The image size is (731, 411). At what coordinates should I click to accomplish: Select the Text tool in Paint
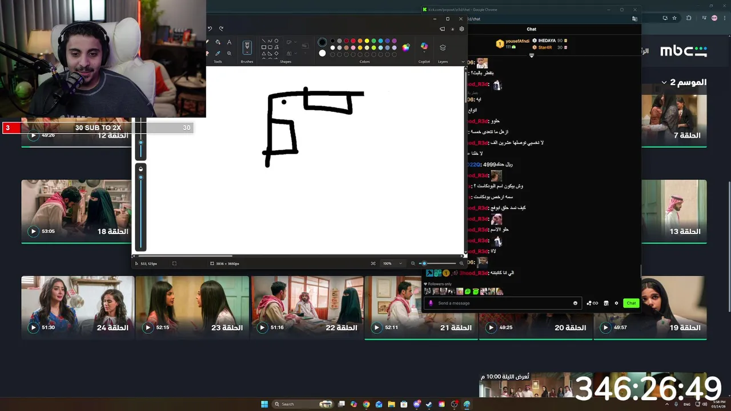point(229,42)
